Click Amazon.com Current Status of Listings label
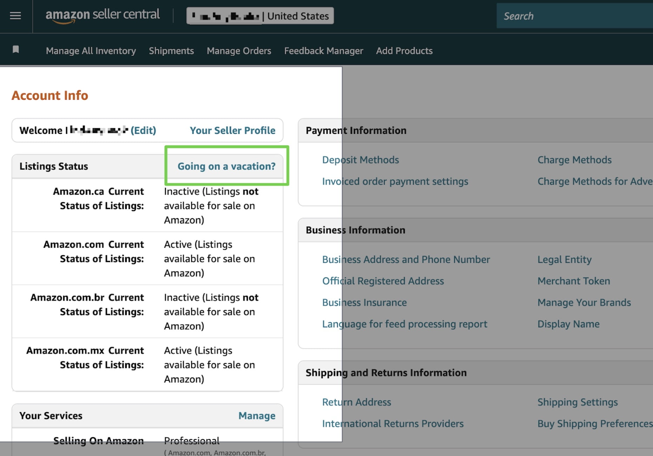Image resolution: width=653 pixels, height=456 pixels. tap(94, 252)
